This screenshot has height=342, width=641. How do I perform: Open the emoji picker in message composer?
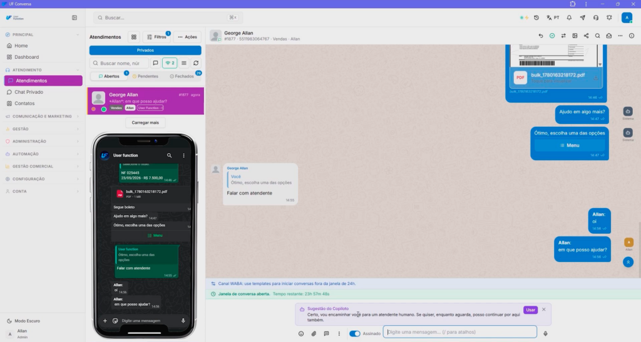click(301, 333)
